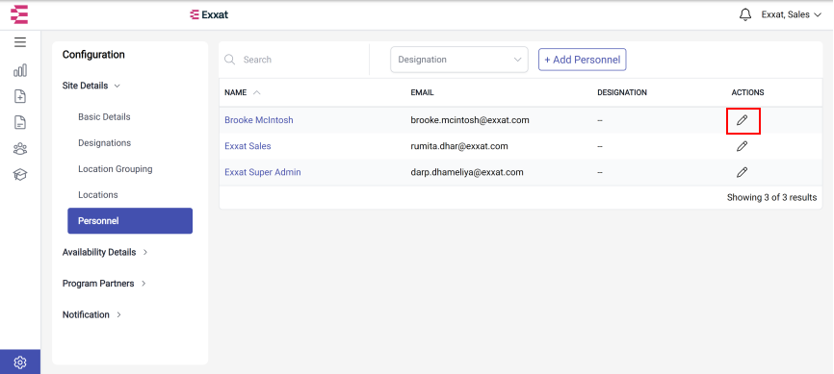This screenshot has width=834, height=374.
Task: Select Location Grouping in sidebar
Action: coord(115,169)
